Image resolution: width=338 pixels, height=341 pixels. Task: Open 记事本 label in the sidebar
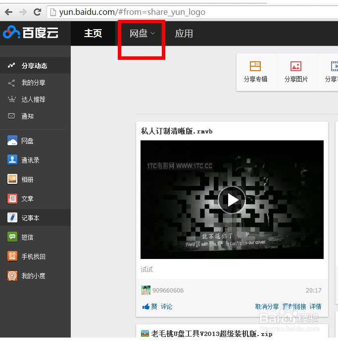[x=31, y=218]
